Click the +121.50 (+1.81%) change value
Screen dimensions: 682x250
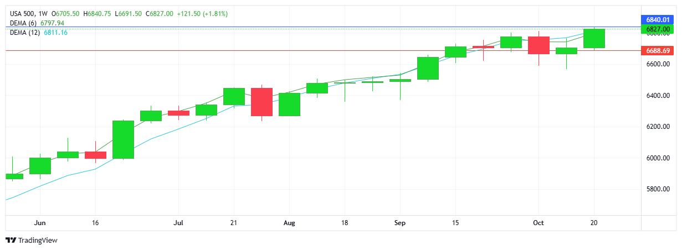pyautogui.click(x=202, y=13)
